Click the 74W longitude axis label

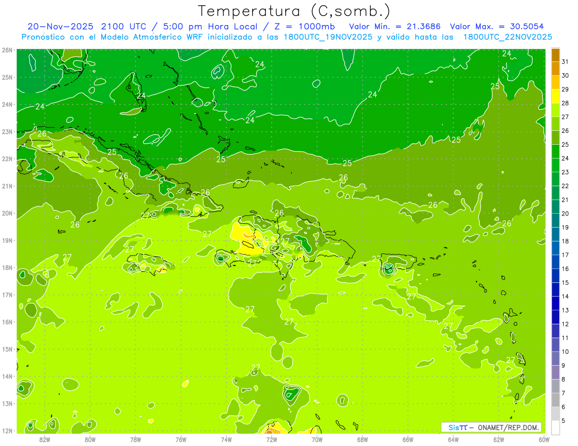(x=226, y=439)
